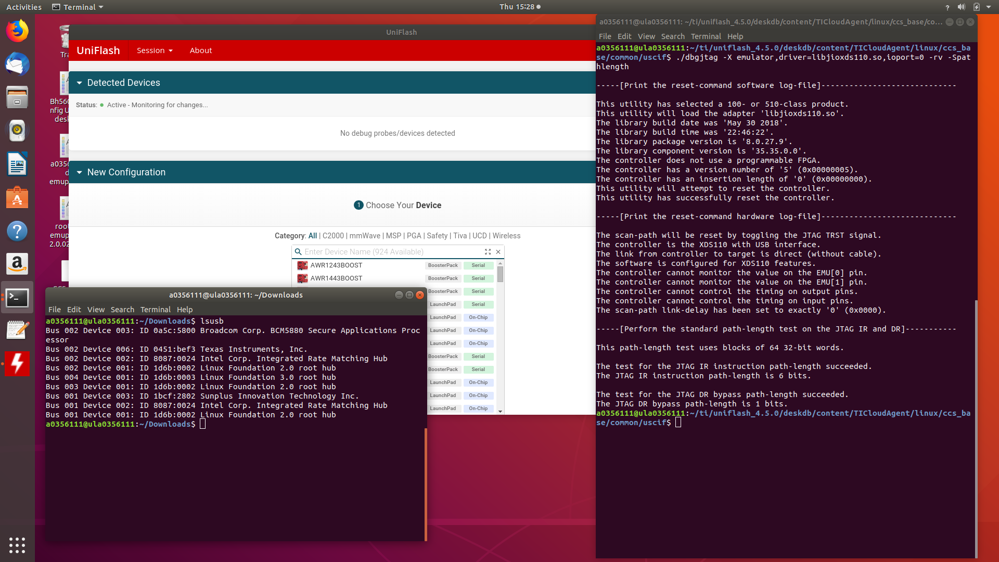Filter device category by C2000
999x562 pixels.
click(x=333, y=236)
